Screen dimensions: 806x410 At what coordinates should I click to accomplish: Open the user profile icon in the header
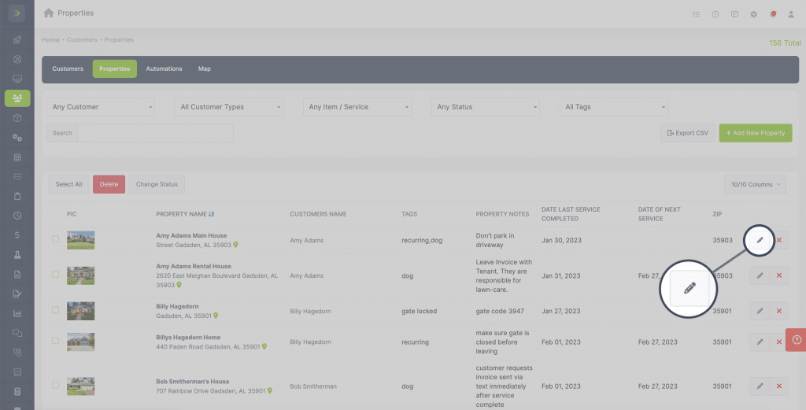pyautogui.click(x=792, y=14)
